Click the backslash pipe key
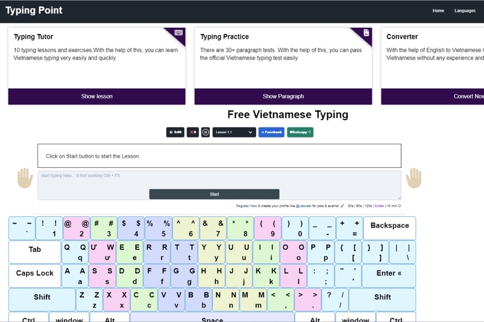The width and height of the screenshot is (484, 322). click(x=402, y=252)
